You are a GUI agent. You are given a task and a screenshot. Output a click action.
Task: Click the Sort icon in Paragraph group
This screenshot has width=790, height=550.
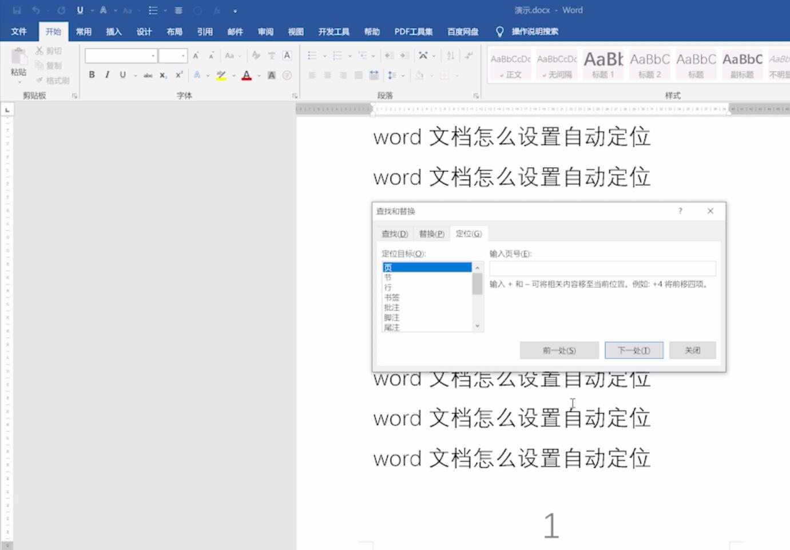tap(450, 56)
